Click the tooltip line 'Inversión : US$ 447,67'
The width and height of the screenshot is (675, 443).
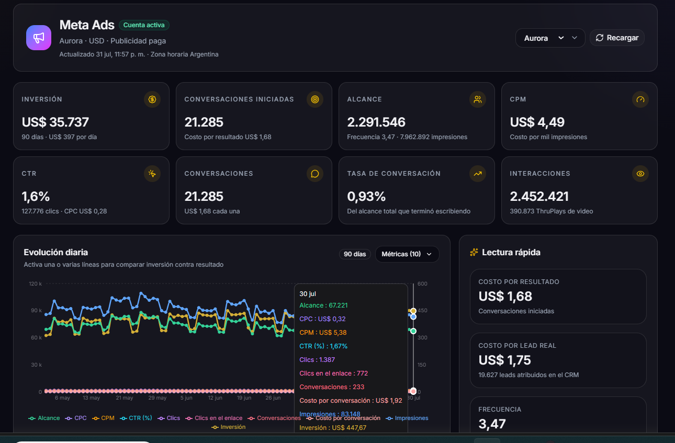coord(332,428)
